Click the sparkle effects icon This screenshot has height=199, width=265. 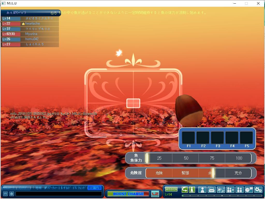point(221,189)
